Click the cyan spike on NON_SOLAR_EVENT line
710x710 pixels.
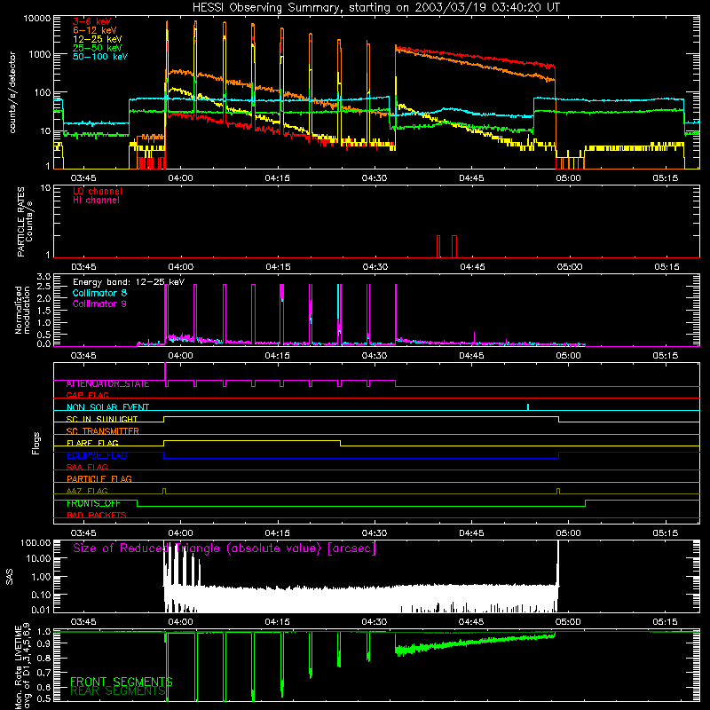pos(528,407)
